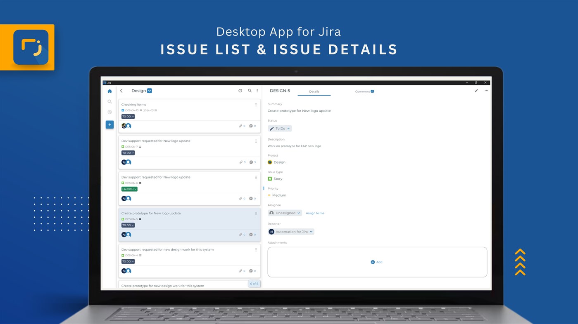Viewport: 578px width, 324px height.
Task: Open the three-dot menu on DESIGN-5 details
Action: [485, 90]
